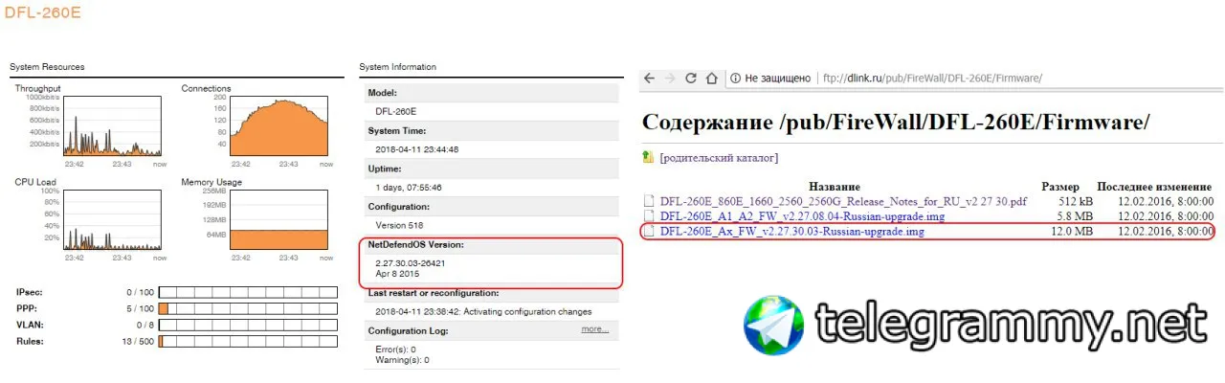Click the 'Warning(s): 0' line

pos(403,360)
